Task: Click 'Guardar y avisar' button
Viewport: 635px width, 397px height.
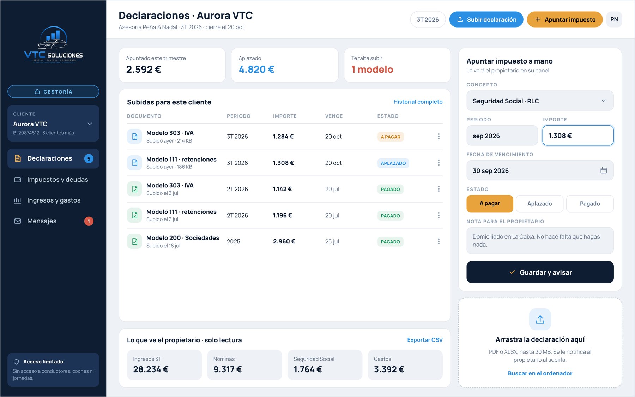Action: click(540, 272)
